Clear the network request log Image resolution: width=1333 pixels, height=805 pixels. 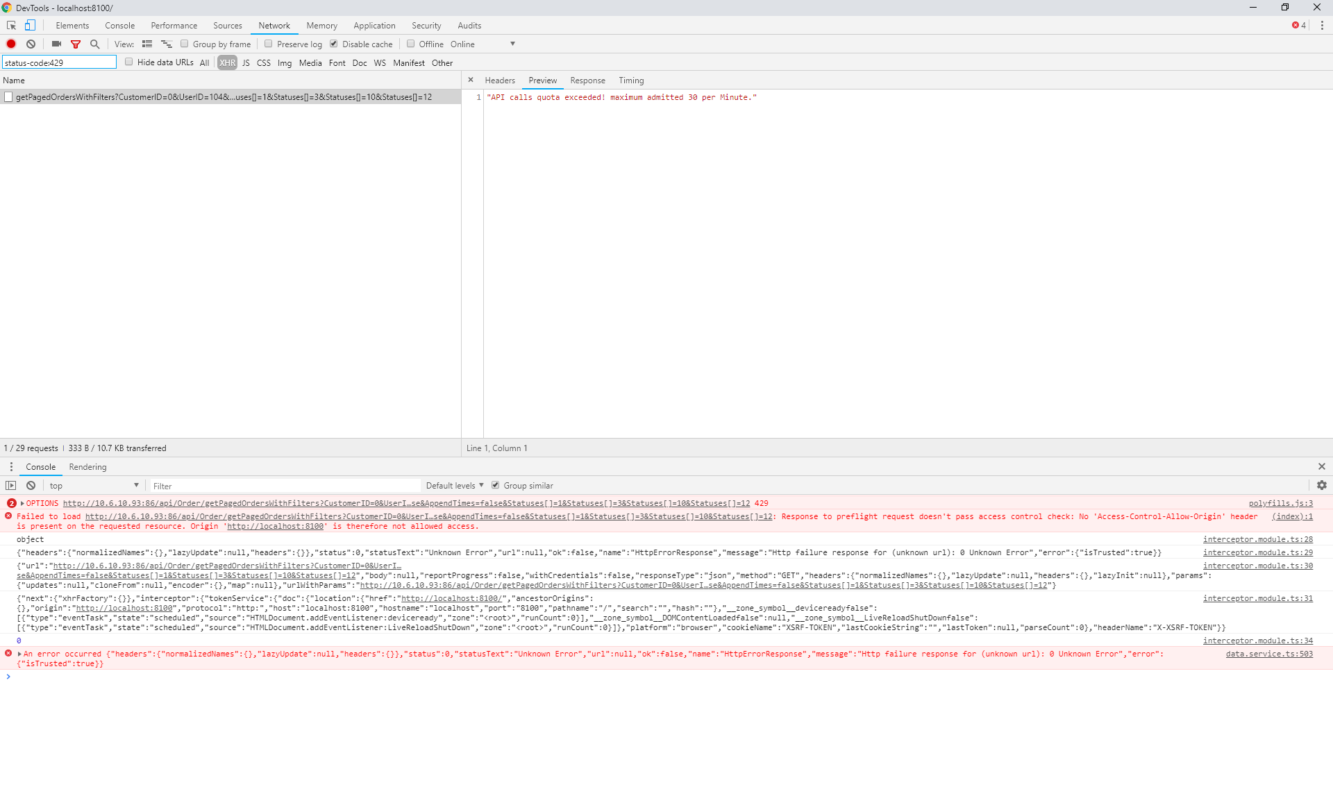[x=31, y=44]
